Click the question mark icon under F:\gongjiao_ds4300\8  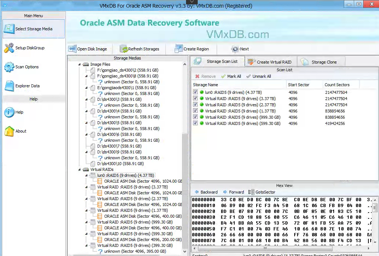pyautogui.click(x=100, y=82)
